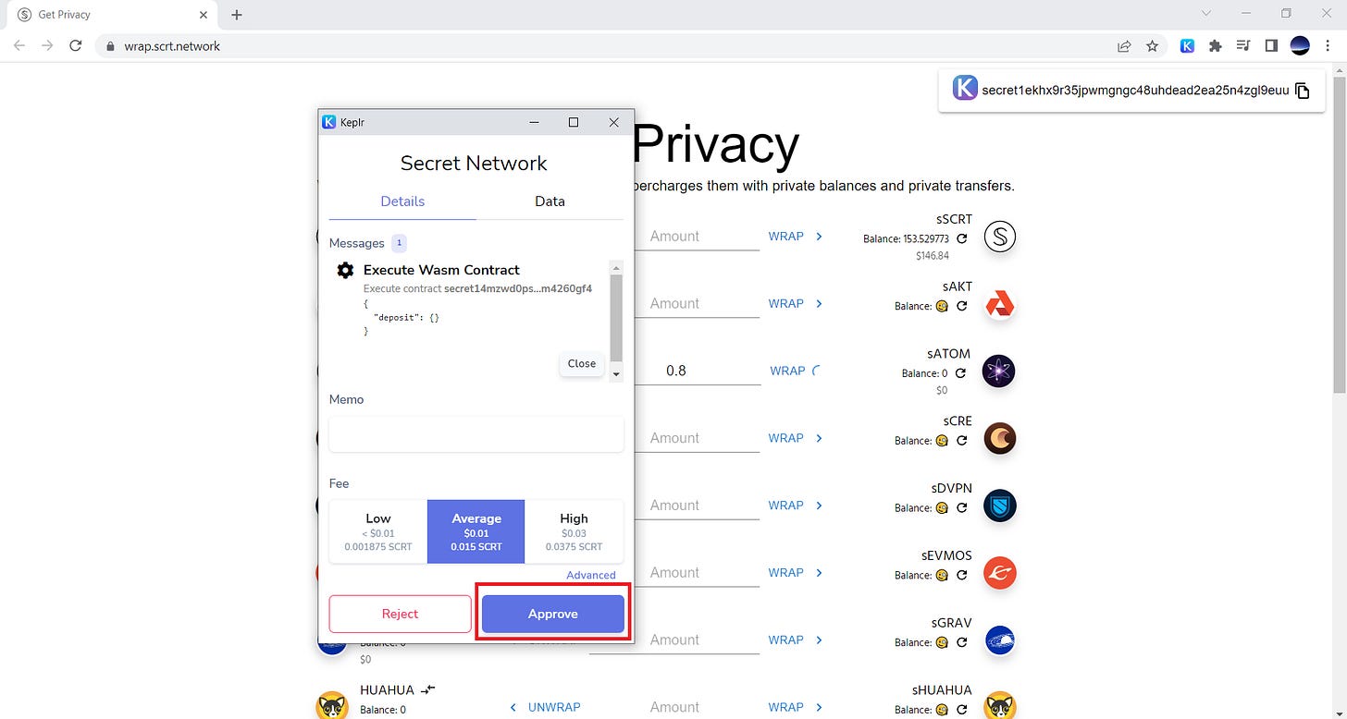Image resolution: width=1347 pixels, height=719 pixels.
Task: Click WRAP in the sEVMOS row
Action: point(795,573)
